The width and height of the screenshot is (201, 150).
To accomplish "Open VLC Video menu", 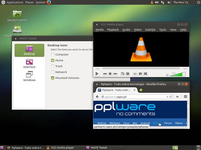I will (138, 30).
